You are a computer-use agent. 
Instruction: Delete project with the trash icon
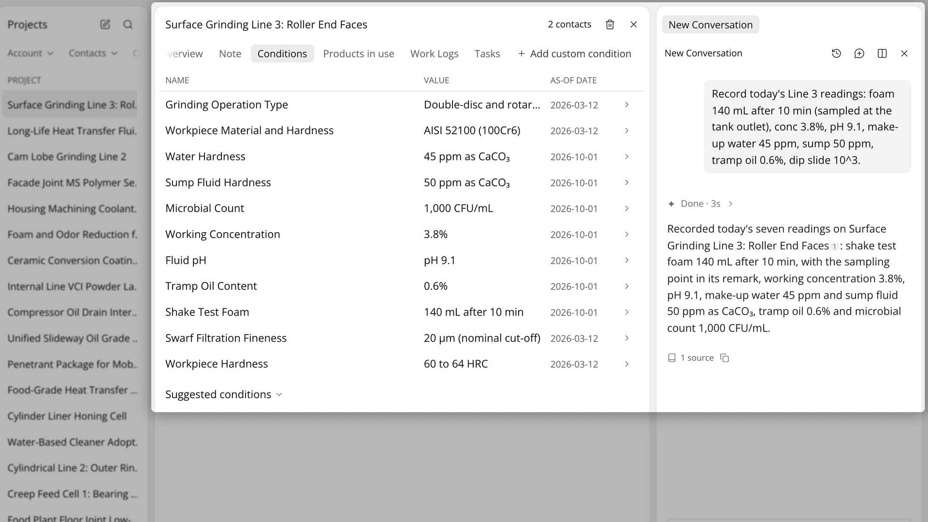click(610, 25)
